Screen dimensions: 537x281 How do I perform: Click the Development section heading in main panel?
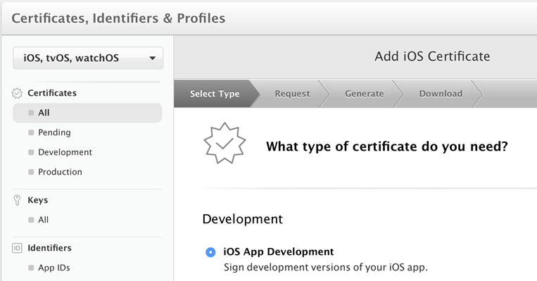243,219
